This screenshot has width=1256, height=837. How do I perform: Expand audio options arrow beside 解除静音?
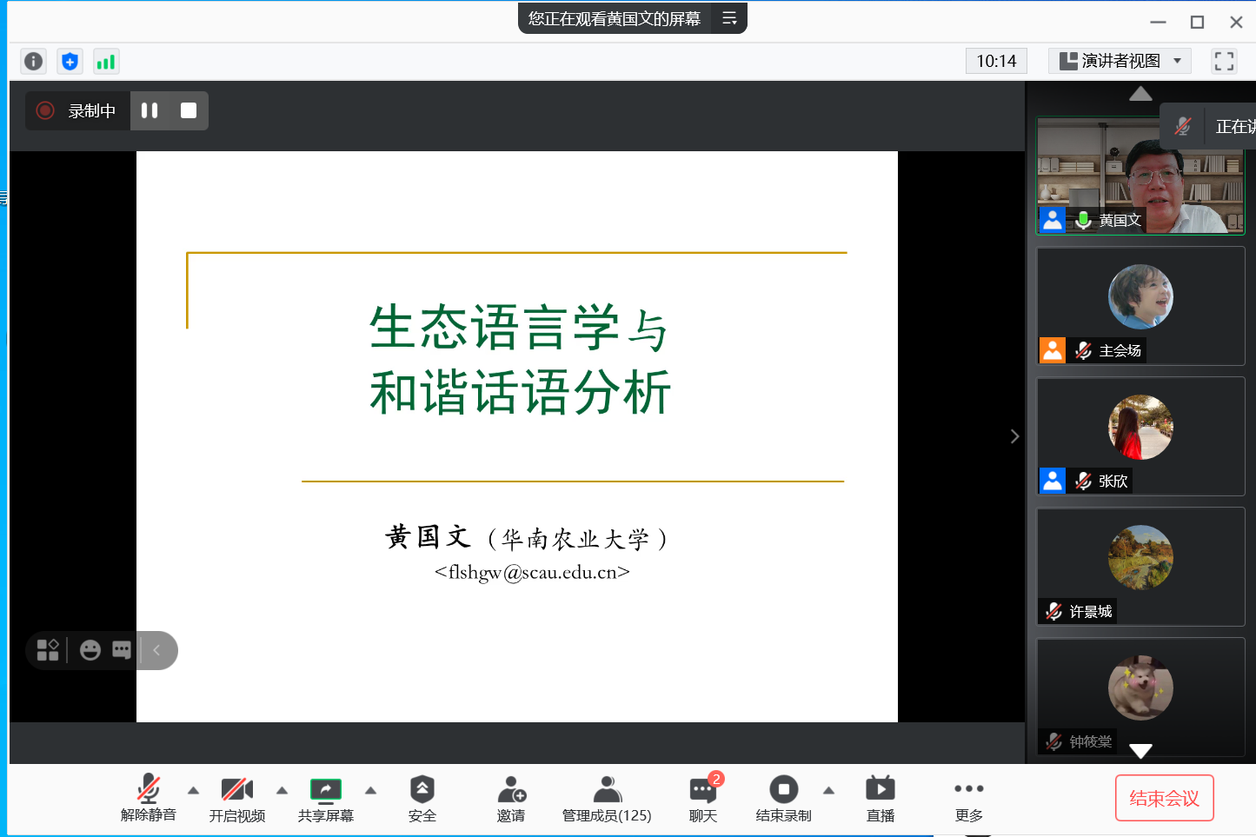point(193,790)
